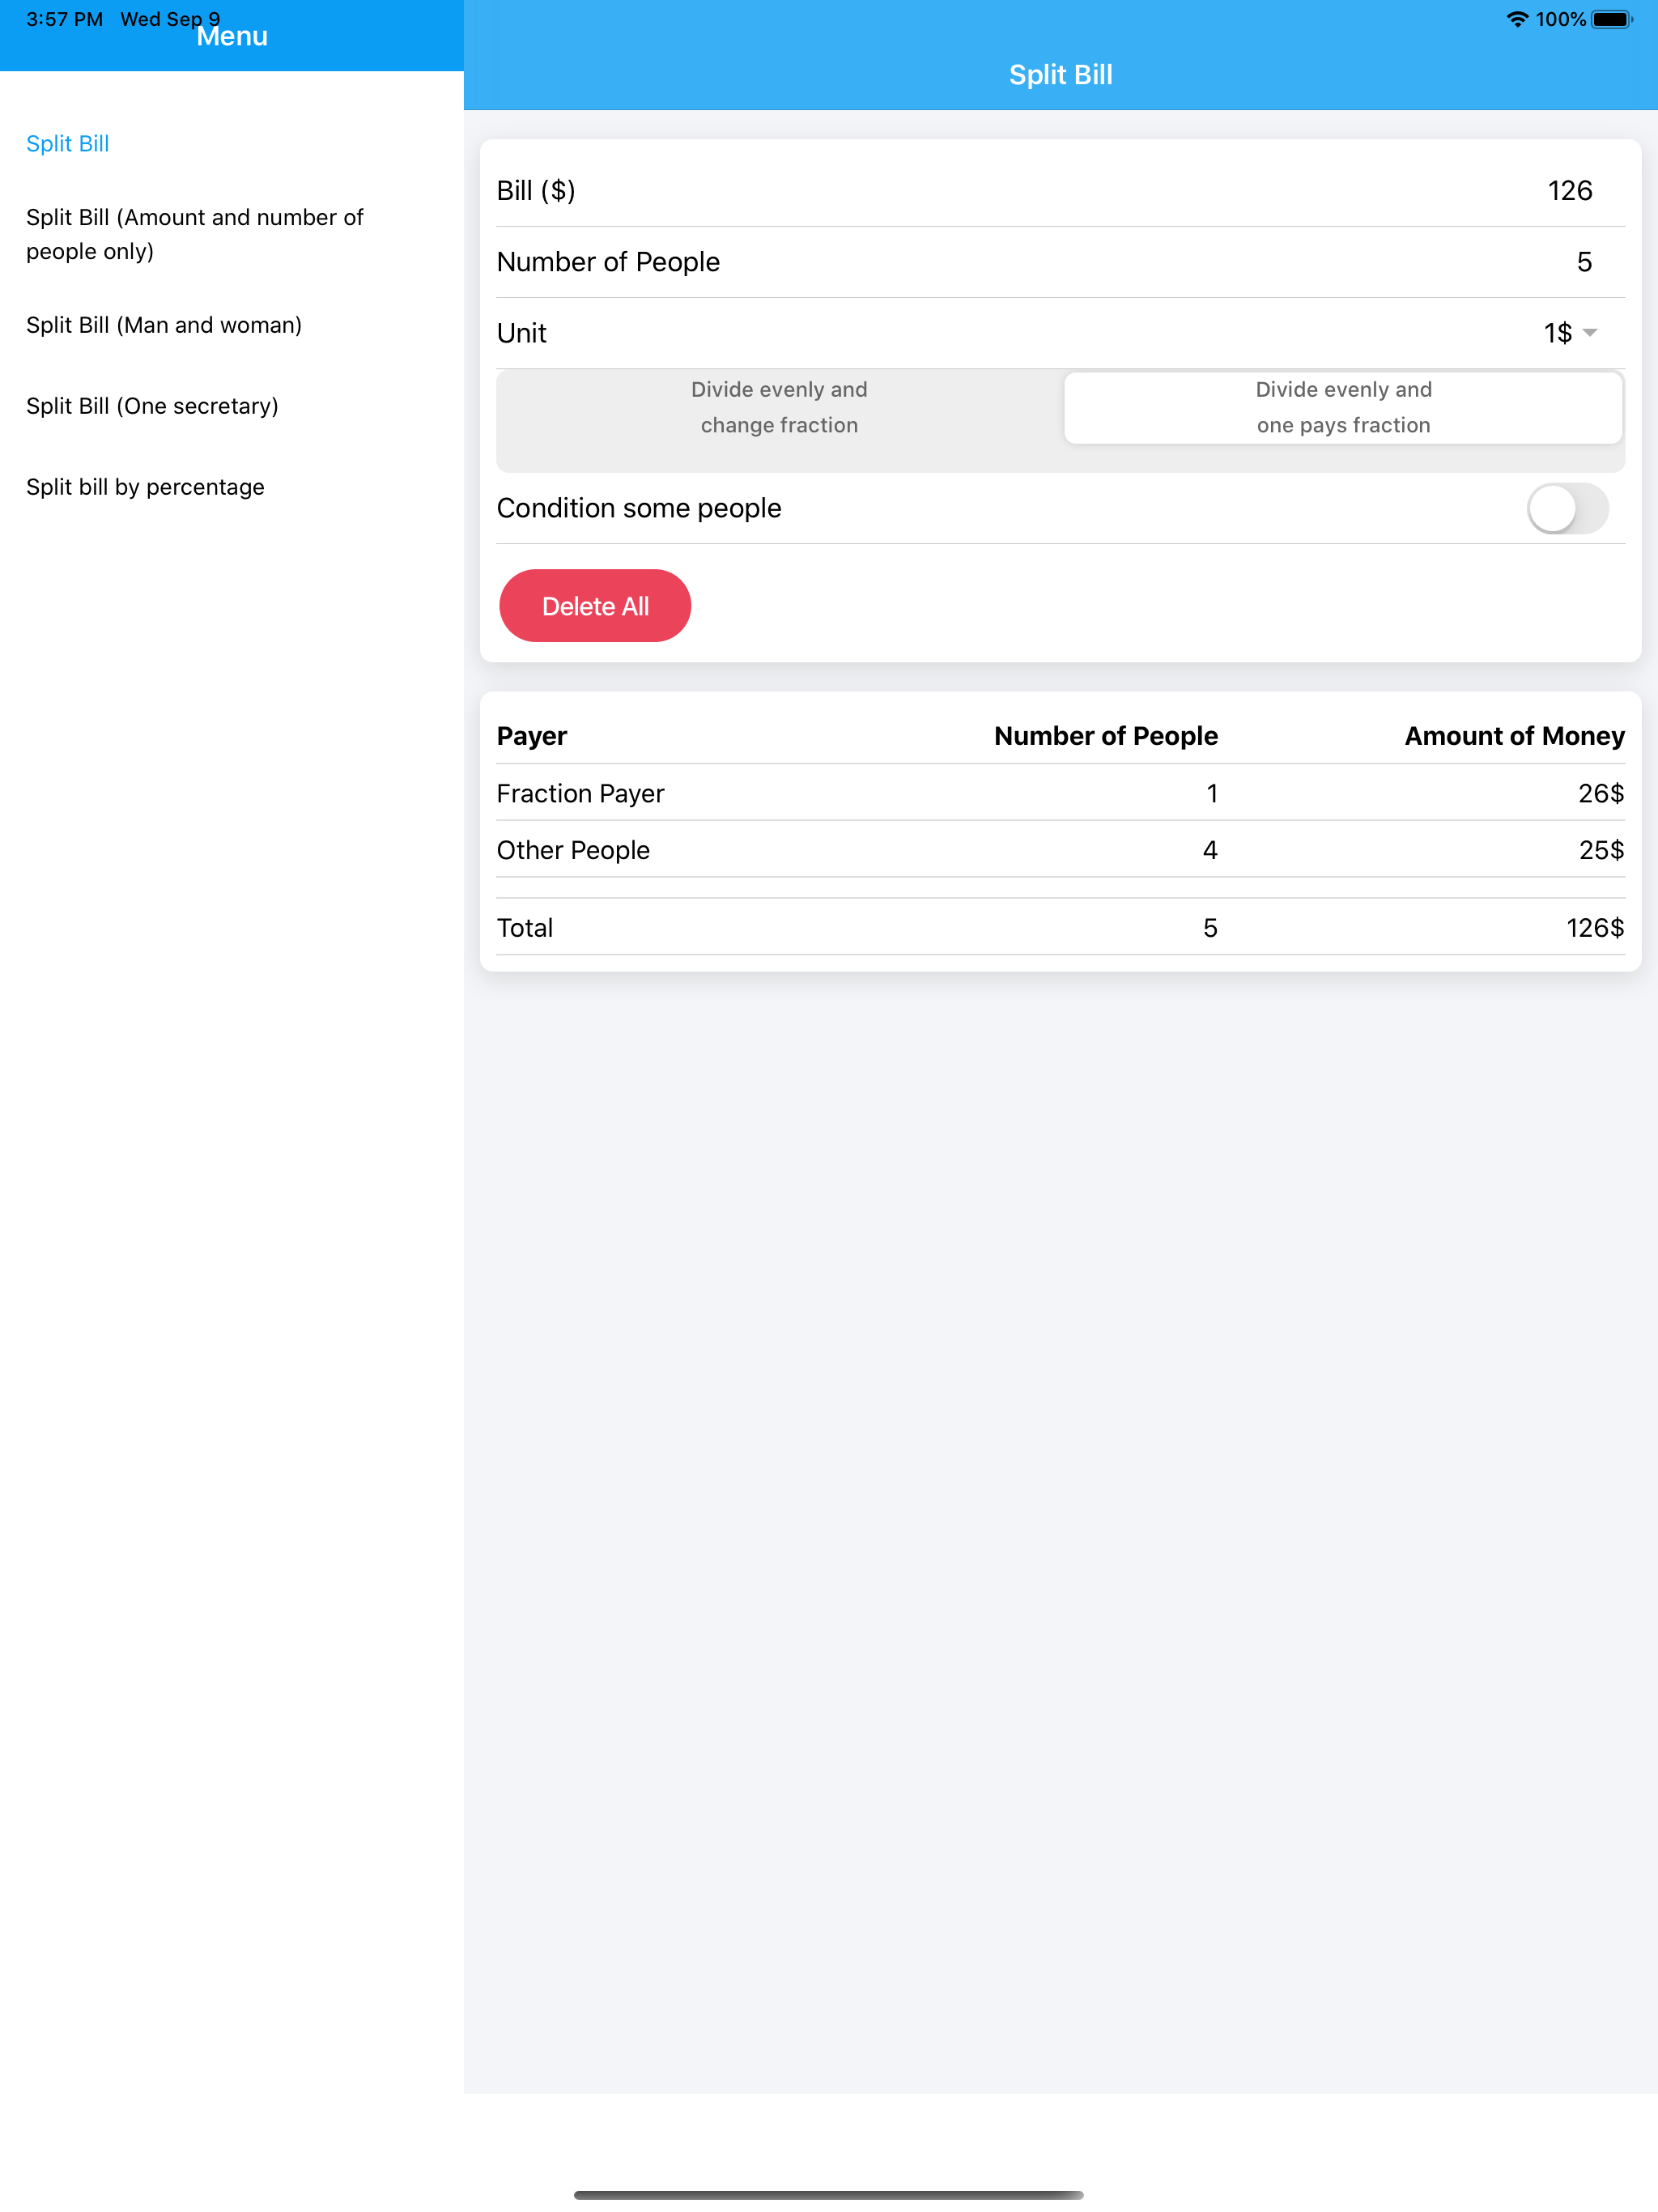
Task: Open Split Bill (One secretary)
Action: click(152, 406)
